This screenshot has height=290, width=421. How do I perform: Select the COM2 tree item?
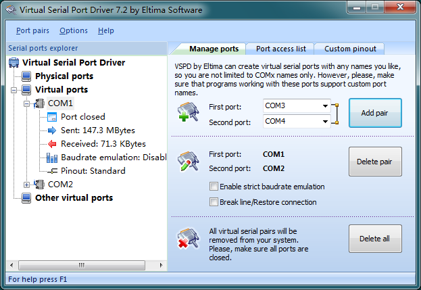tap(60, 184)
